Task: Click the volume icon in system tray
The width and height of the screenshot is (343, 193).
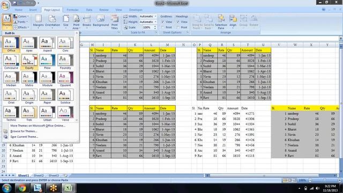Action: tap(318, 188)
